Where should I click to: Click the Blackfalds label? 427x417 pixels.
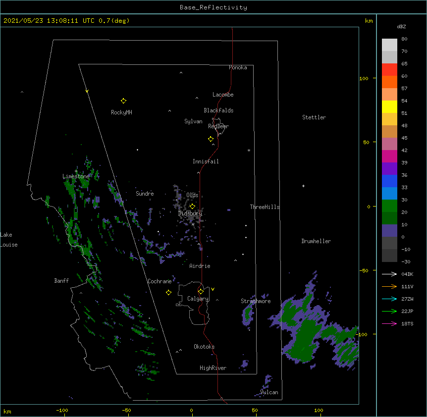tap(218, 110)
